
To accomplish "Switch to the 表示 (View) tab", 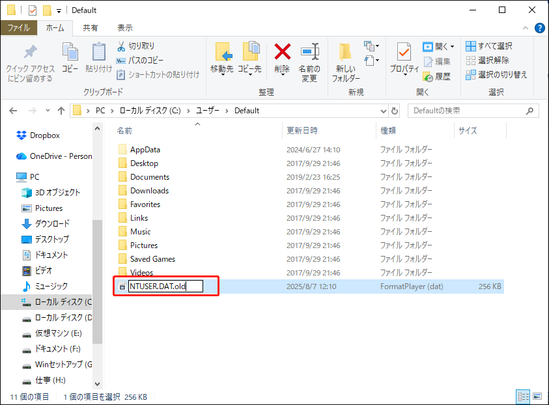I will [x=125, y=27].
